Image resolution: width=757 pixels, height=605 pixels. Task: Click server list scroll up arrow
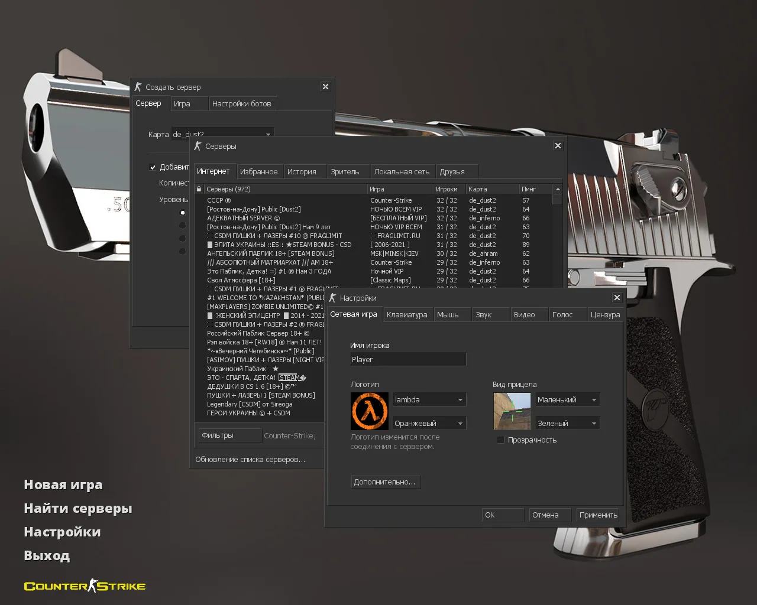click(x=557, y=189)
